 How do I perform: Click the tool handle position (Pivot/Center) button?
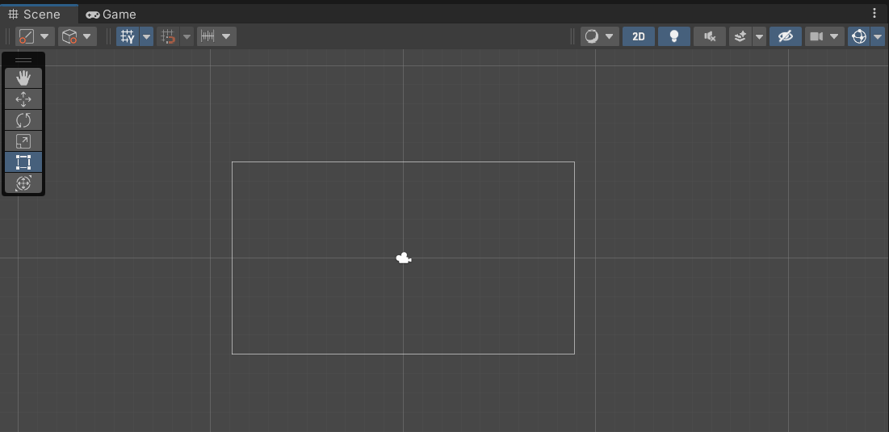click(27, 36)
